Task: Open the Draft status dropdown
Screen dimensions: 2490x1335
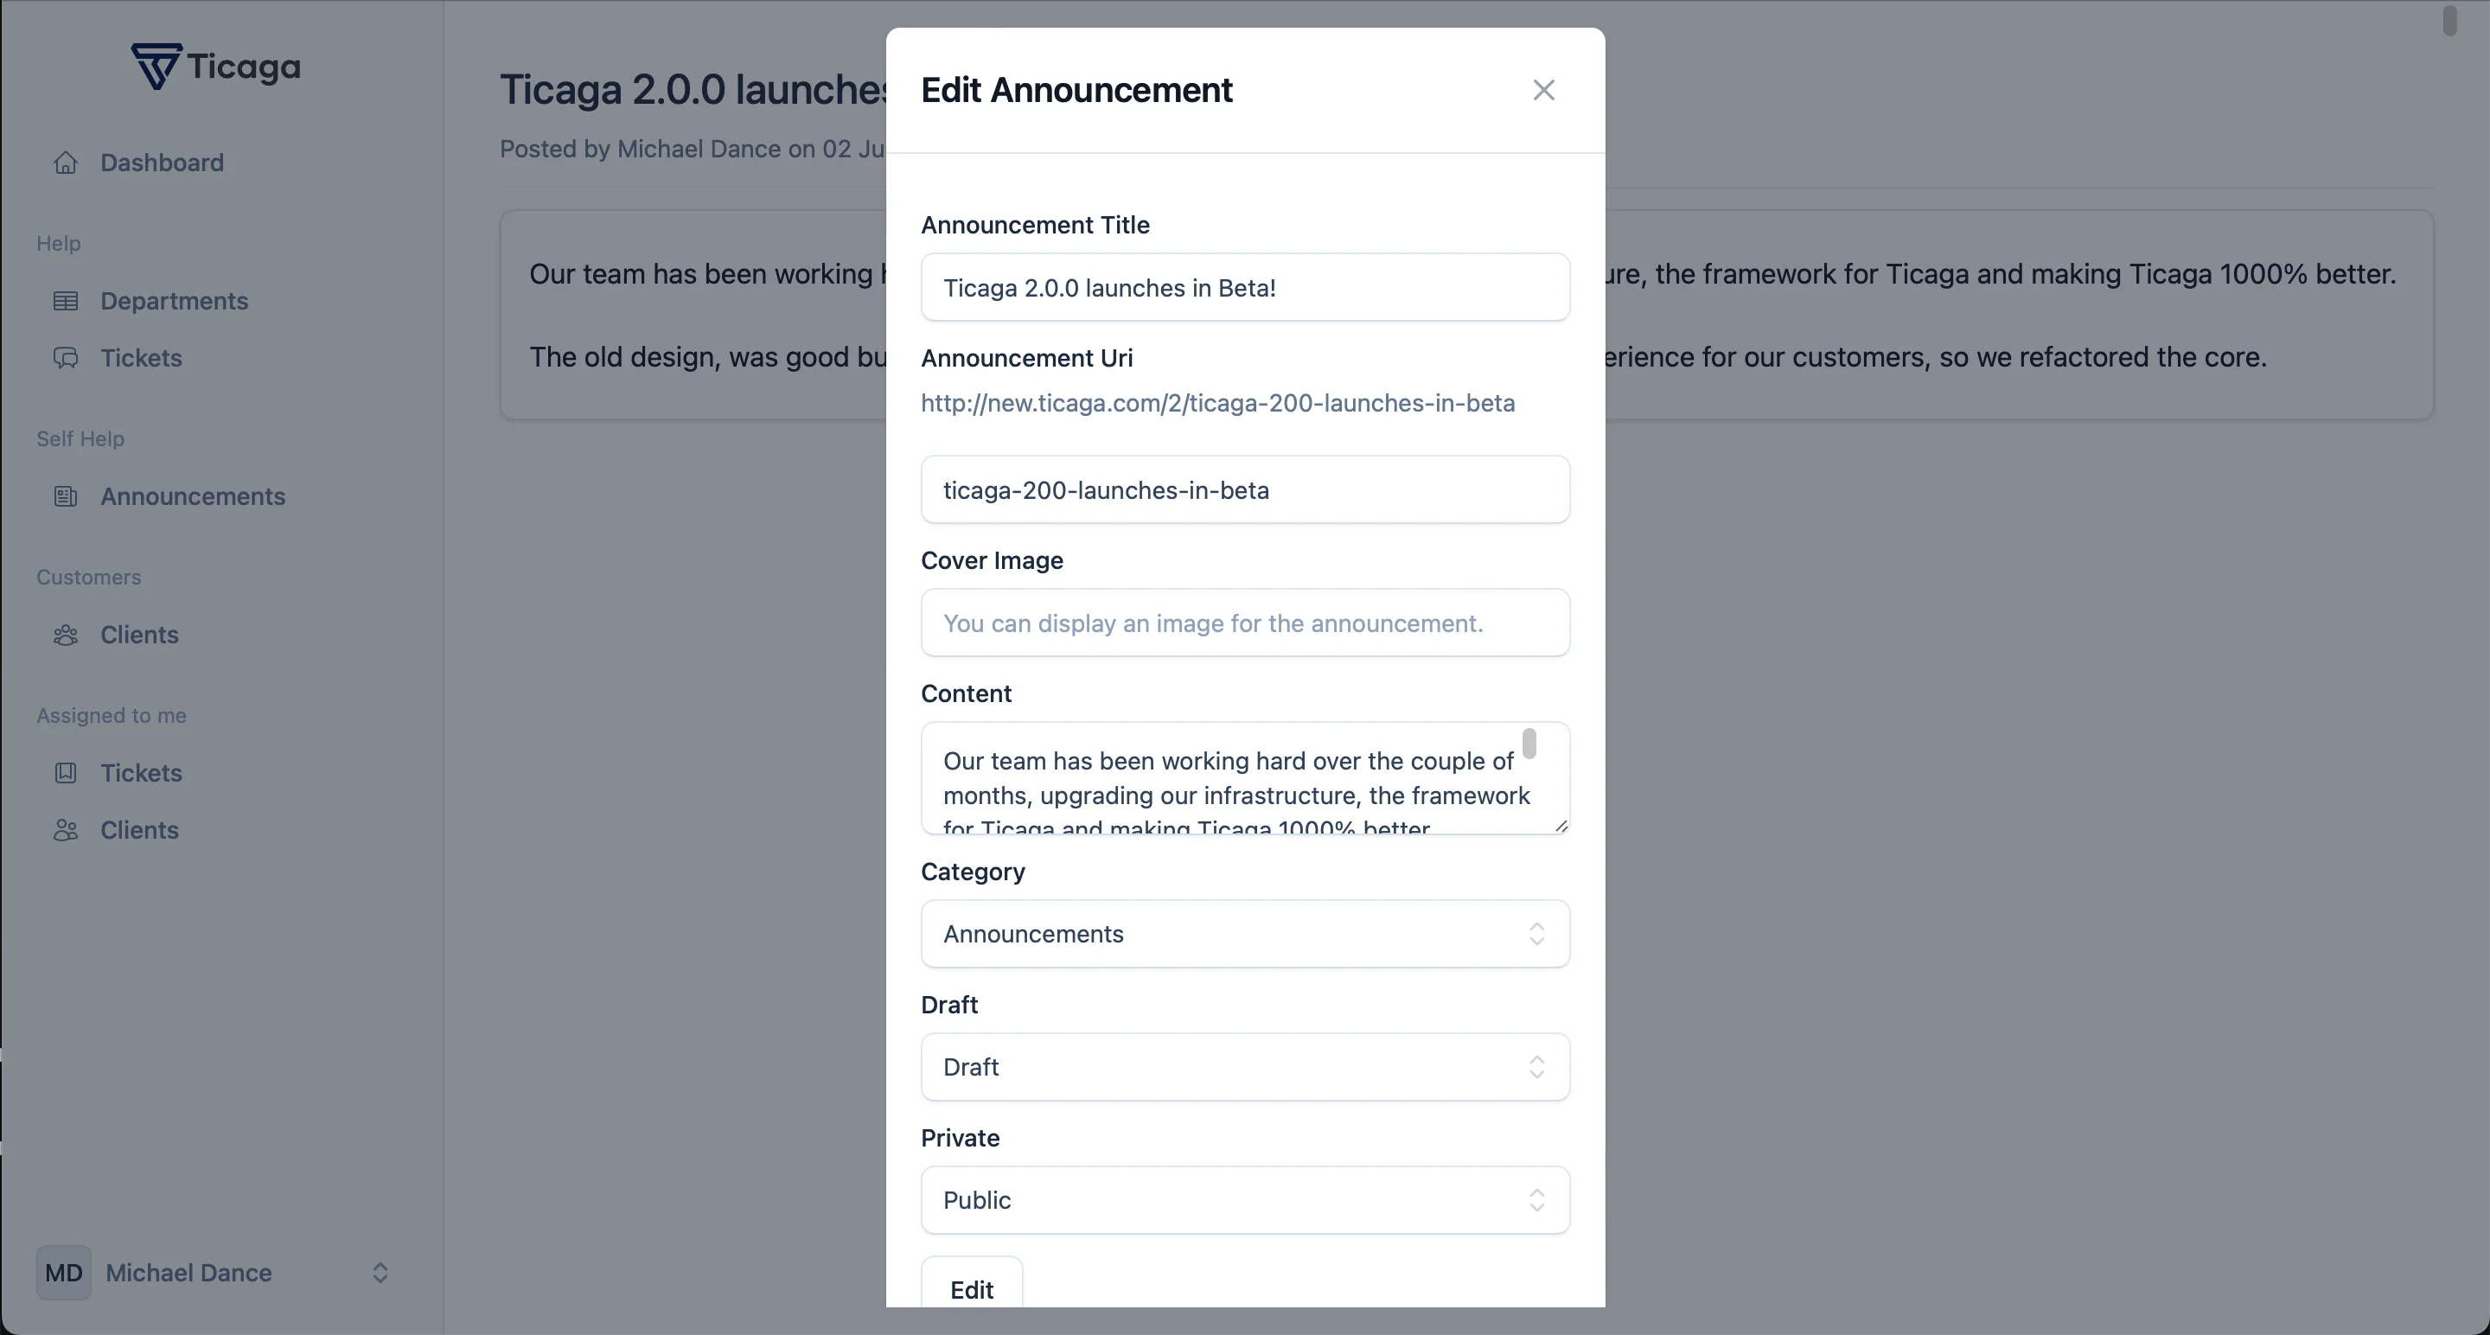Action: pos(1245,1067)
